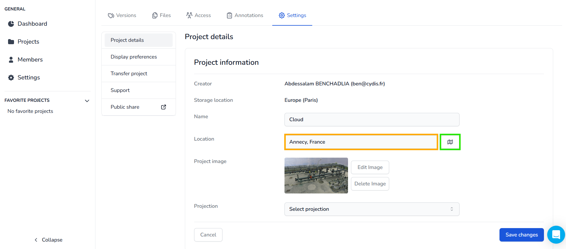Click the project image thumbnail

coord(316,176)
